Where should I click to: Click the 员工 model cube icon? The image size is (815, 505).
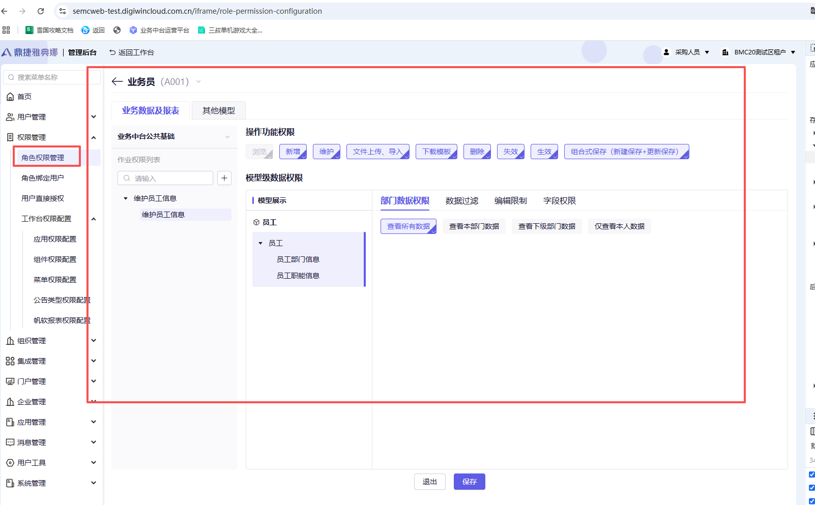click(x=256, y=222)
